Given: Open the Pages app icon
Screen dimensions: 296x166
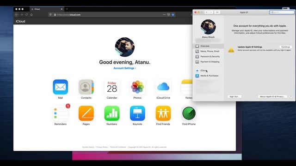Looking at the screenshot, I should point(86,113).
